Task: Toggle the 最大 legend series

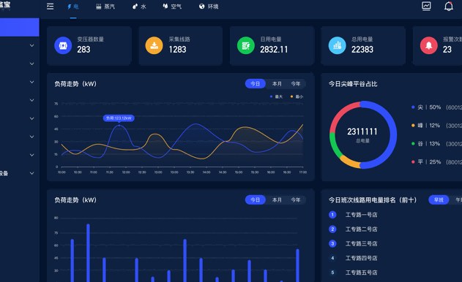Action: point(276,96)
